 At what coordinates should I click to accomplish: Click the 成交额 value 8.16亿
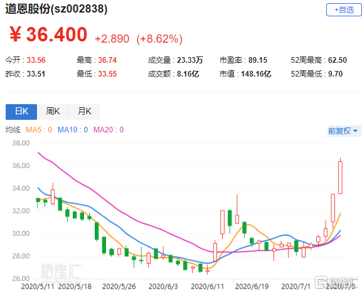[188, 74]
